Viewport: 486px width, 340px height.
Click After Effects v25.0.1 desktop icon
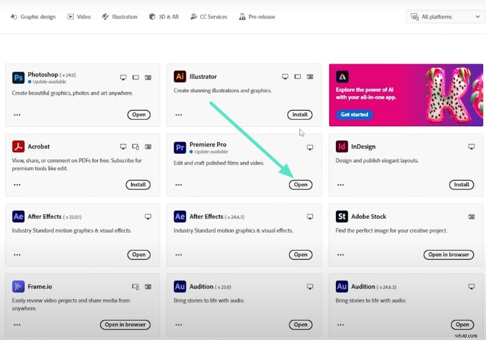pyautogui.click(x=148, y=217)
